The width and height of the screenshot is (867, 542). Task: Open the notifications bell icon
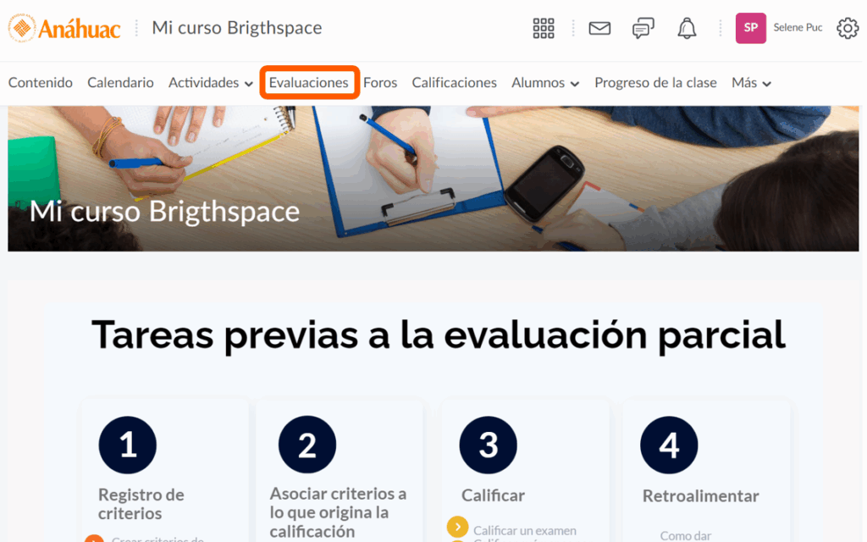(x=687, y=28)
